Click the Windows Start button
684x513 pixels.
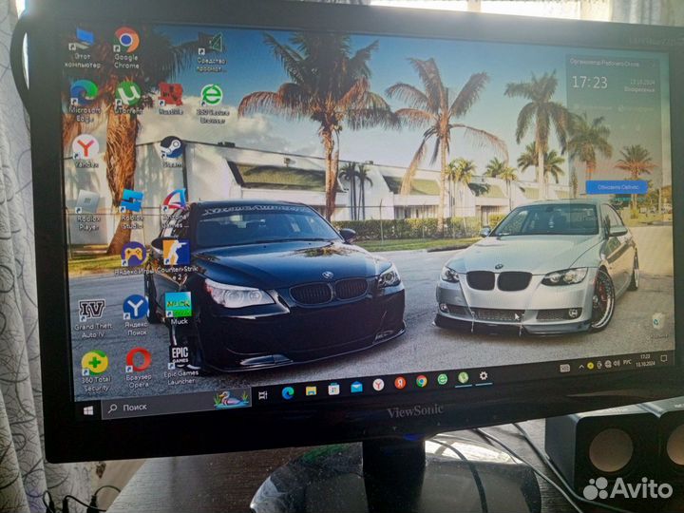(88, 410)
